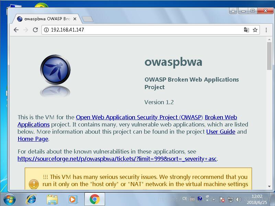275x206 pixels.
Task: Open the network tray icon
Action: click(x=230, y=199)
